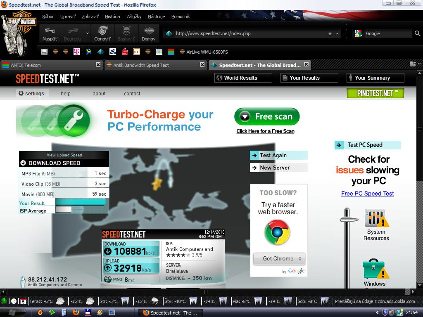Open the Upraviť menu
Screen dimensions: 423x317
(x=68, y=17)
